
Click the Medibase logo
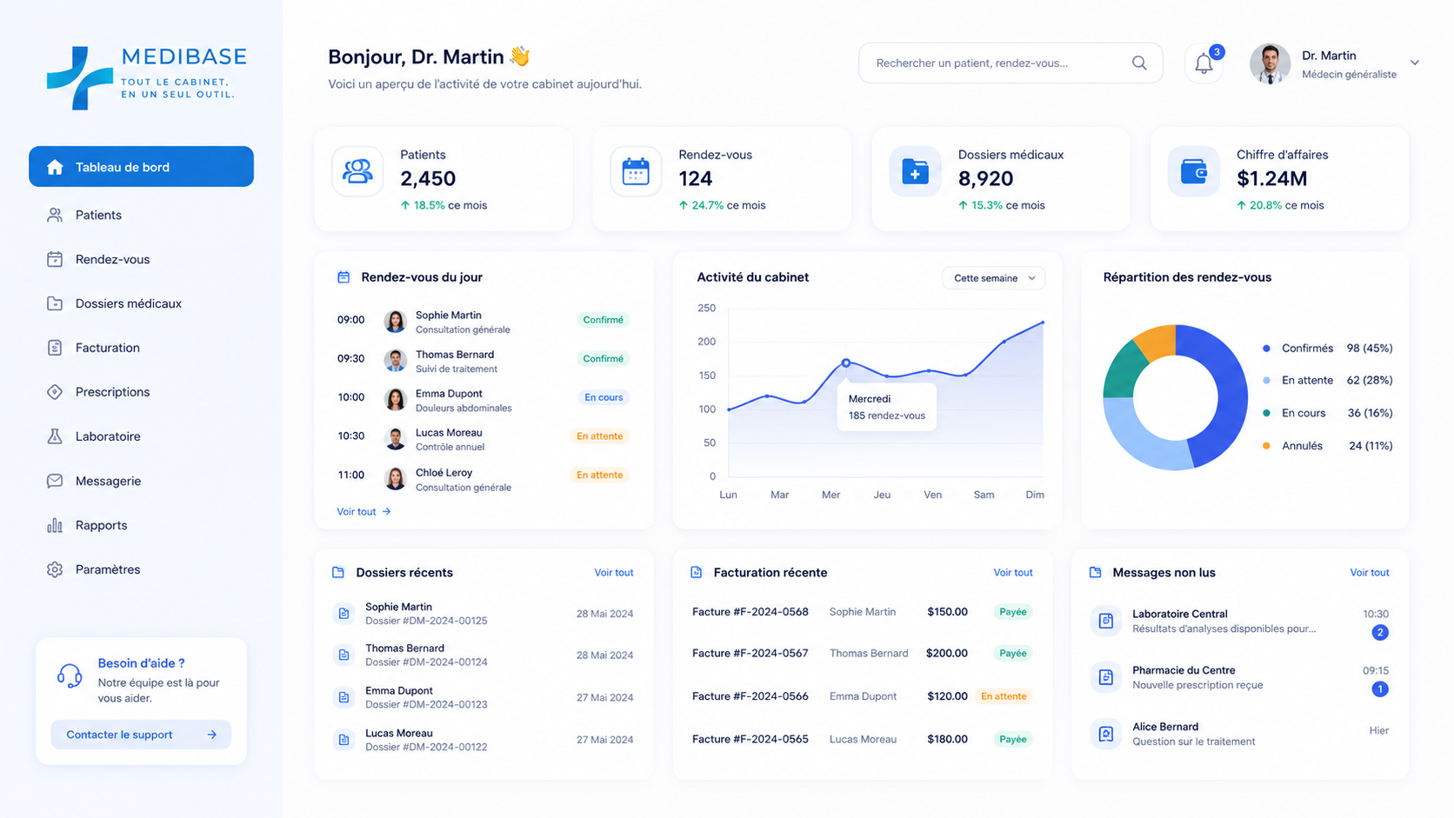146,77
